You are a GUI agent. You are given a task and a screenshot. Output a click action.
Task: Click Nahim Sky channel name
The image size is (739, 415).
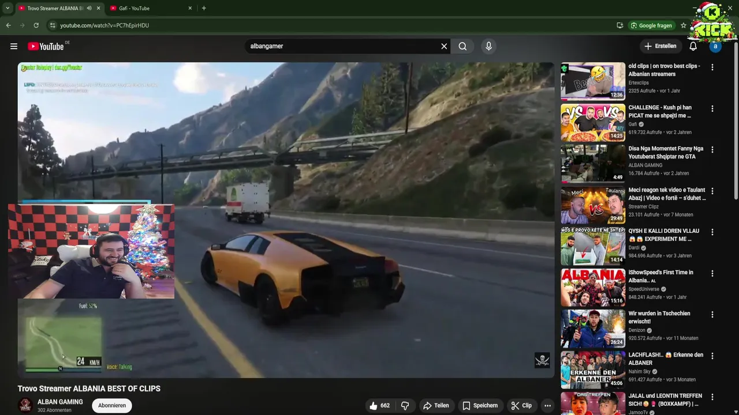pyautogui.click(x=640, y=372)
